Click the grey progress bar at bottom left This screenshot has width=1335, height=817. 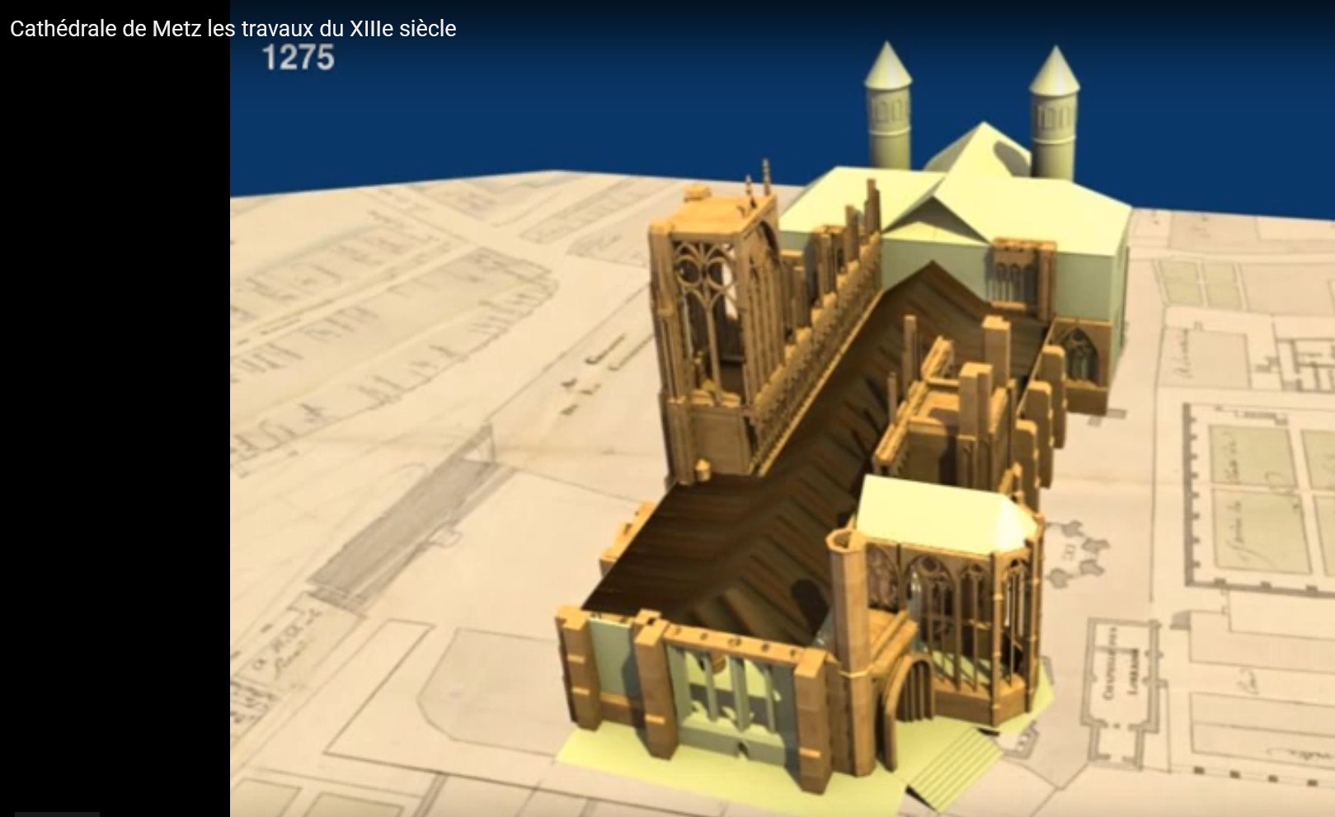coord(57,814)
